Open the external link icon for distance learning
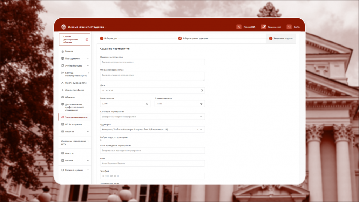This screenshot has height=202, width=359. pos(87,39)
